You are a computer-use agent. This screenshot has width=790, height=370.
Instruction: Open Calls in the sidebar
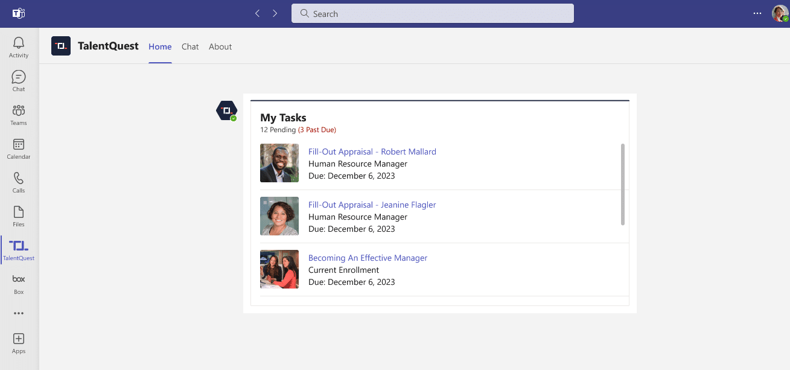click(19, 182)
